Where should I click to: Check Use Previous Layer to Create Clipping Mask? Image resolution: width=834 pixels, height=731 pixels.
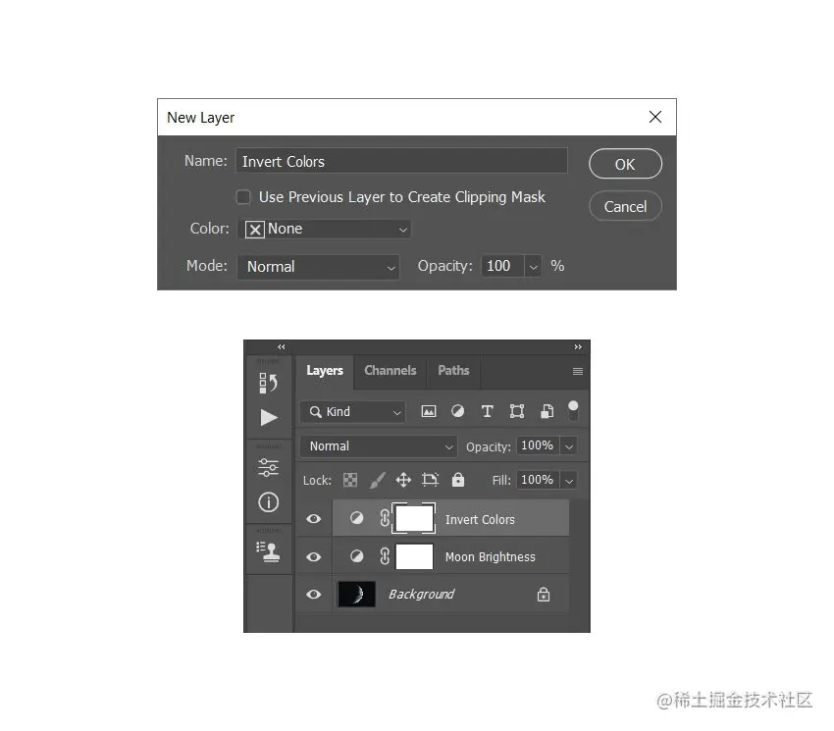tap(243, 196)
